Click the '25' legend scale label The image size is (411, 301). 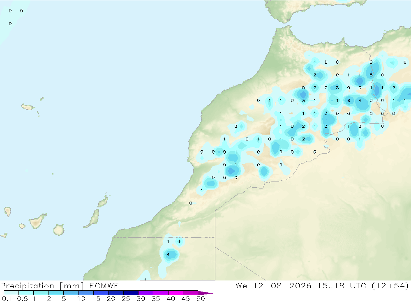click(126, 299)
